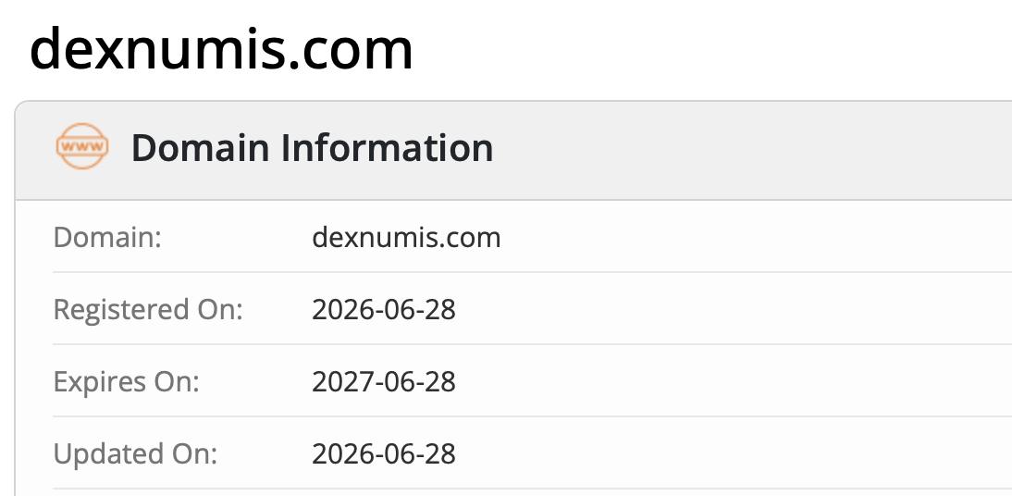Click the Registered On date 2026-06-28
The height and width of the screenshot is (496, 1012).
384,309
